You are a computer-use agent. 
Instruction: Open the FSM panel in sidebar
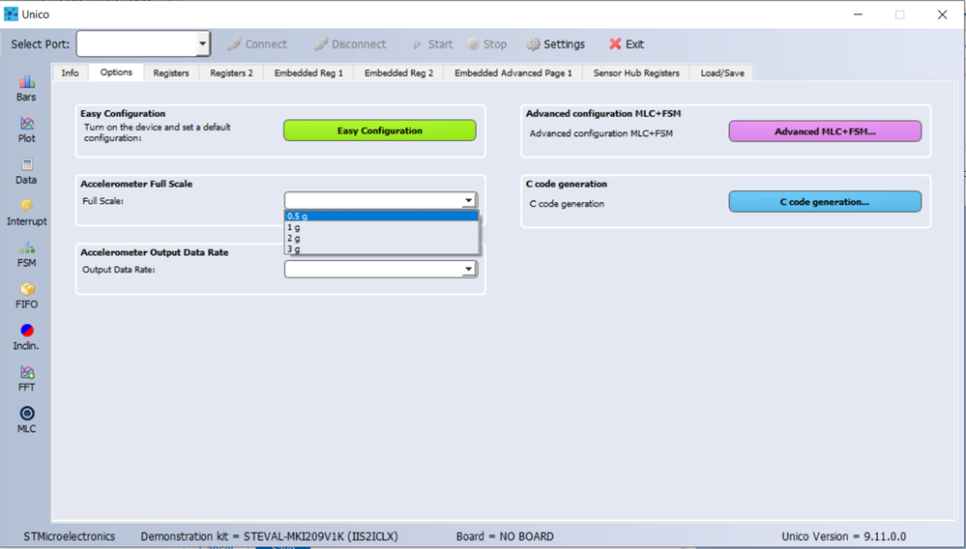26,255
